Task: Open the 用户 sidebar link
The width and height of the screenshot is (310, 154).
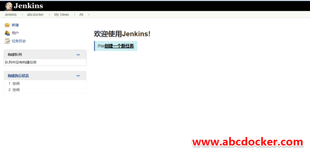Action: 15,33
